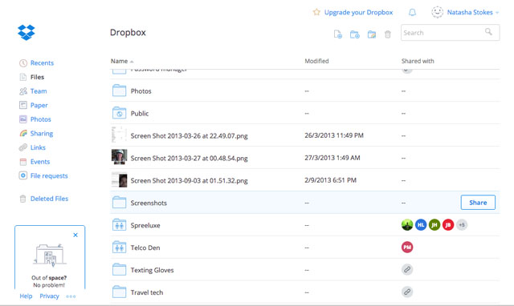Click the 26/3/2013 11:49 PM modified date
514x306 pixels.
pos(334,135)
